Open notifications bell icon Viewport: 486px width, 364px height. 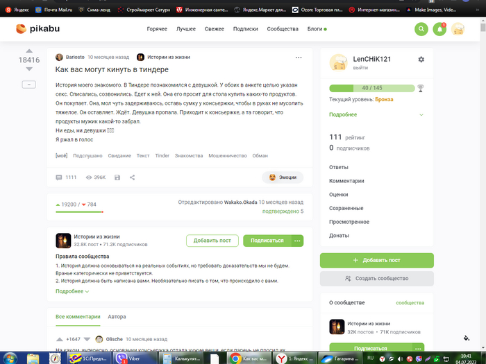tap(439, 29)
